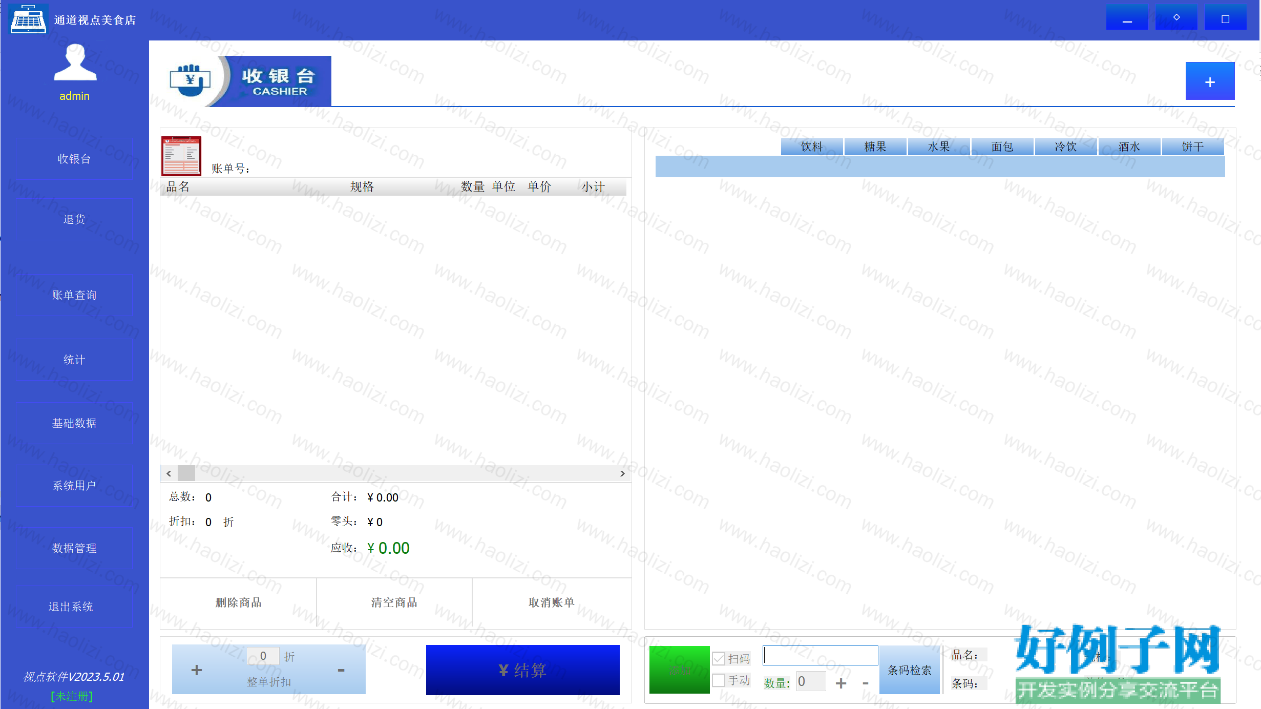Decrease product quantity with minus icon
The height and width of the screenshot is (709, 1261).
tap(866, 683)
